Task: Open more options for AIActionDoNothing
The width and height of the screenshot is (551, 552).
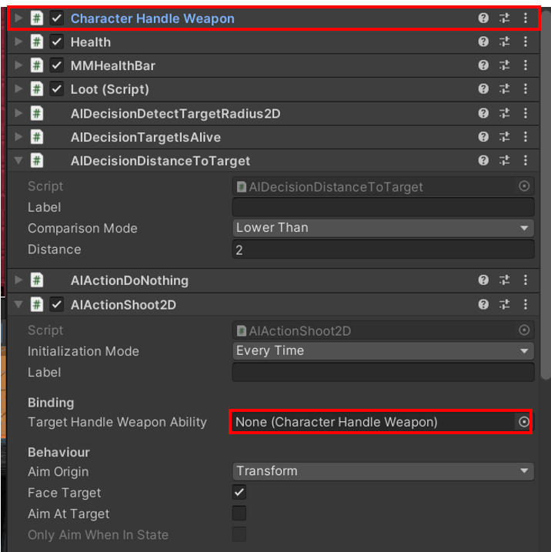Action: pos(526,280)
